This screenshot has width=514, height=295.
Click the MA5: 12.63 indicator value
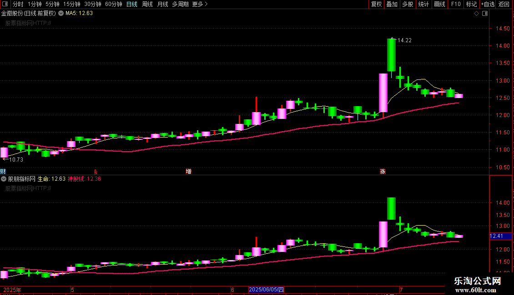coord(79,13)
